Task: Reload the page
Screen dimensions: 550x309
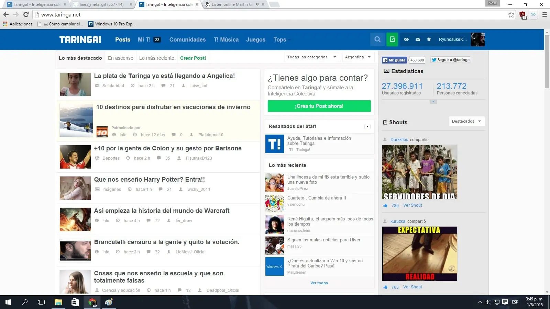Action: [26, 15]
